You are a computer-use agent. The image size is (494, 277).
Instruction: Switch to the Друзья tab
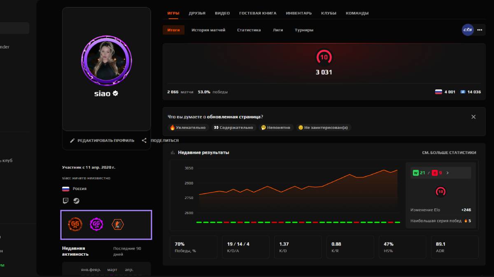tap(197, 13)
